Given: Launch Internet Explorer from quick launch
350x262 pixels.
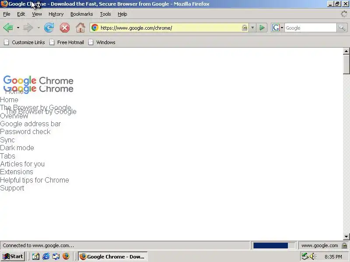Looking at the screenshot, I should (x=46, y=256).
